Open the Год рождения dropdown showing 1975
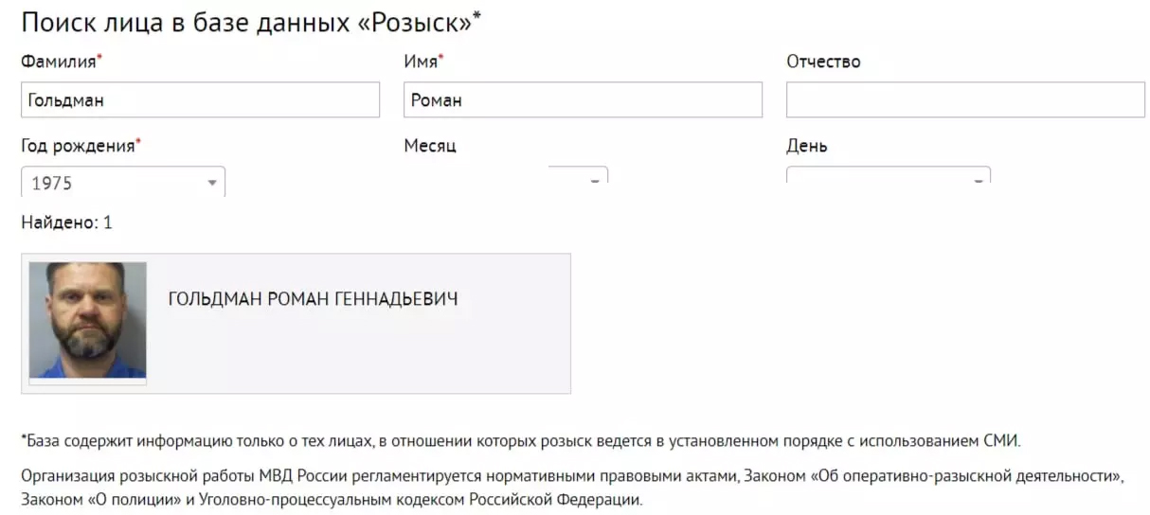The height and width of the screenshot is (515, 1150). tap(123, 182)
